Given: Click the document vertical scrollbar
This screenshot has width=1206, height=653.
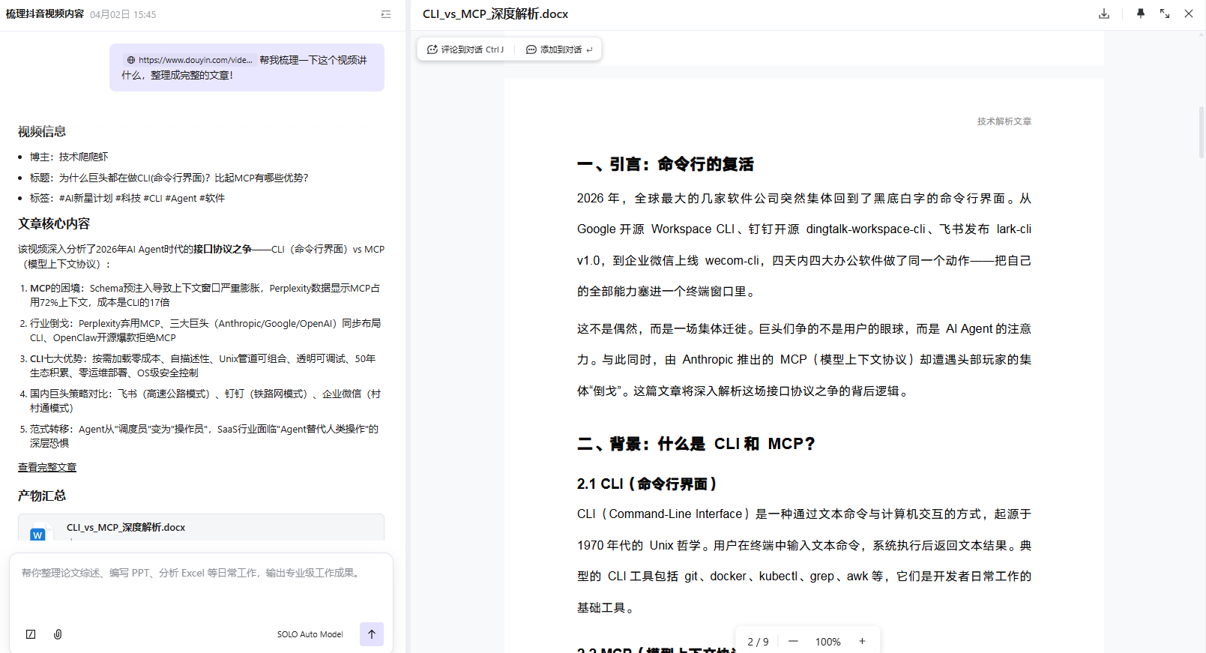Looking at the screenshot, I should click(1201, 133).
